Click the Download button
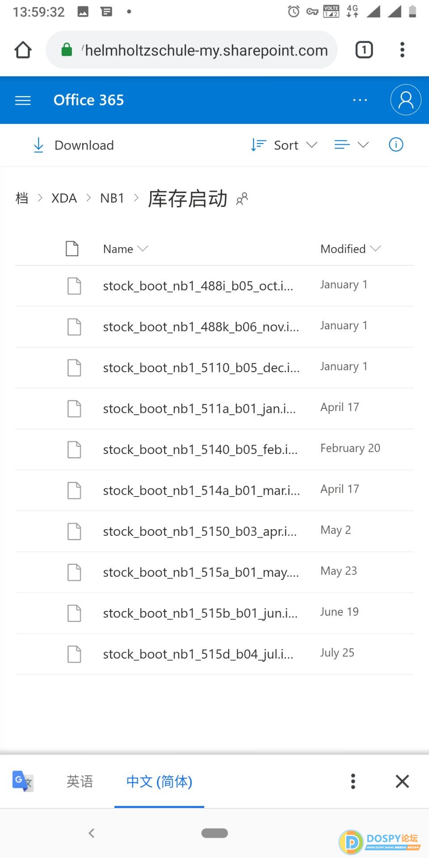The height and width of the screenshot is (858, 429). tap(74, 145)
